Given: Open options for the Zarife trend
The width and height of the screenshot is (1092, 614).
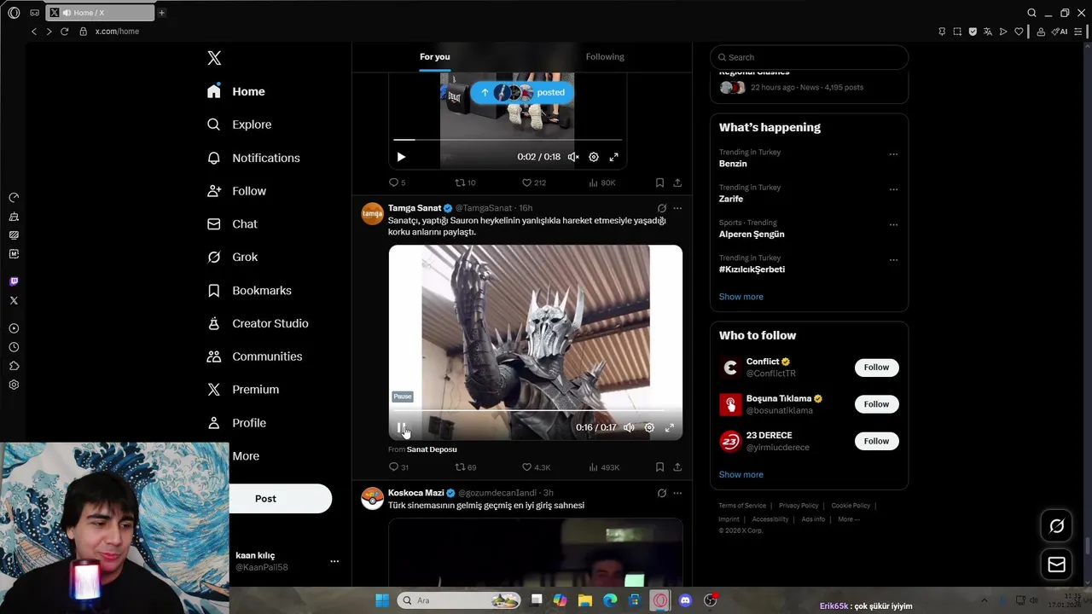Looking at the screenshot, I should [x=893, y=189].
